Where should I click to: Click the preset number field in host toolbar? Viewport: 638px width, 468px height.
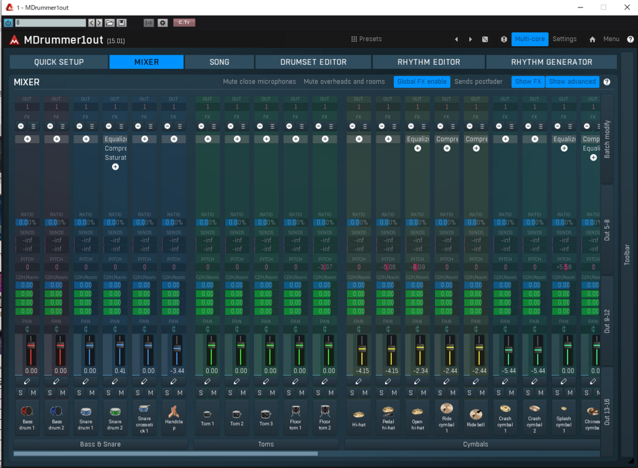pos(50,23)
